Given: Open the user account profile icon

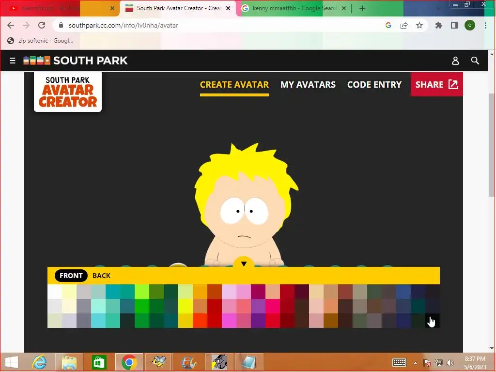Looking at the screenshot, I should click(455, 61).
